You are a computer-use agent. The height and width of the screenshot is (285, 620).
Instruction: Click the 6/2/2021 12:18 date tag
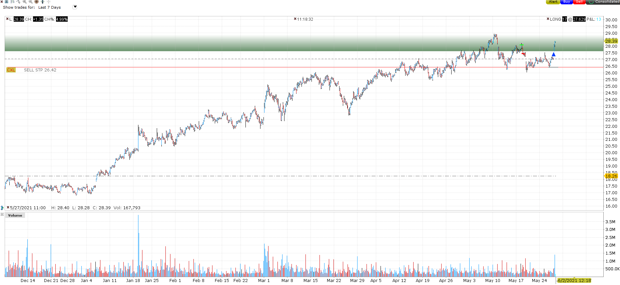tap(574, 280)
